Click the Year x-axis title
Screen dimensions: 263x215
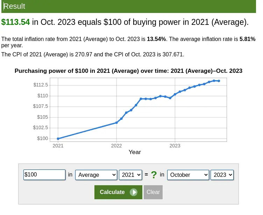click(x=135, y=152)
